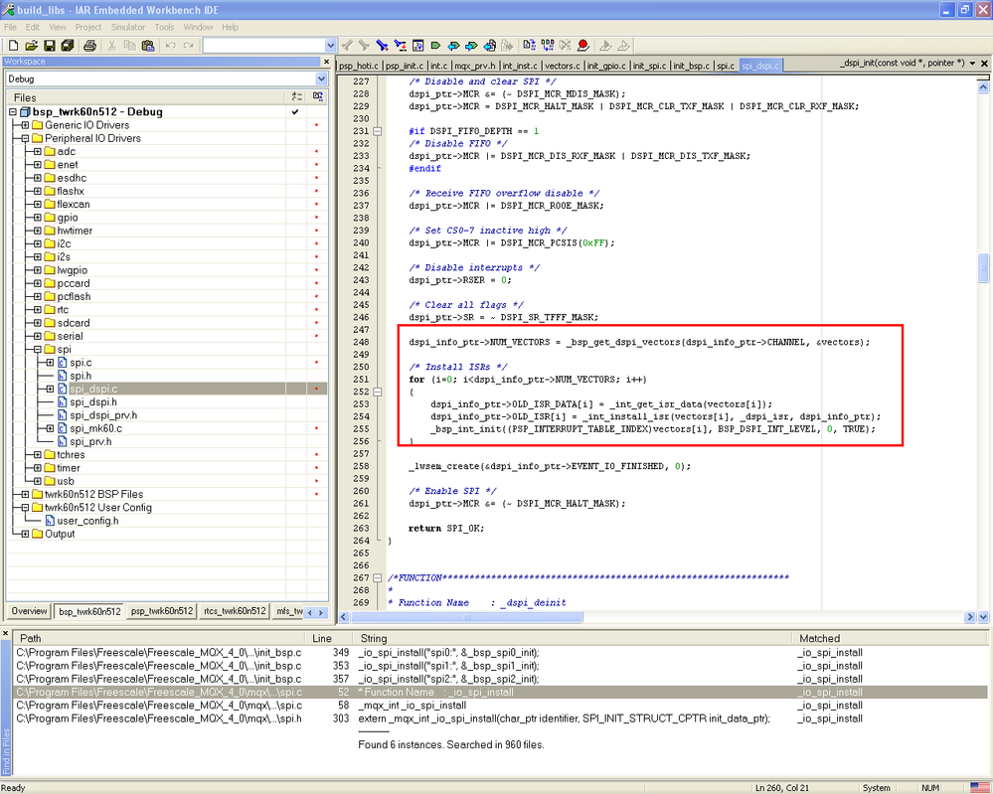993x794 pixels.
Task: Click the Matched column header in results
Action: pyautogui.click(x=890, y=638)
